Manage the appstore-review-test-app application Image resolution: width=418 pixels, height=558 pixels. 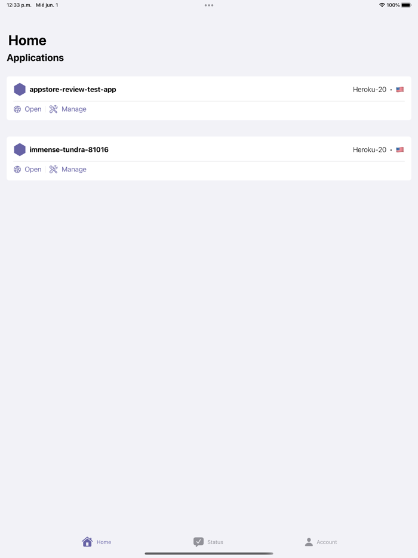click(x=73, y=109)
